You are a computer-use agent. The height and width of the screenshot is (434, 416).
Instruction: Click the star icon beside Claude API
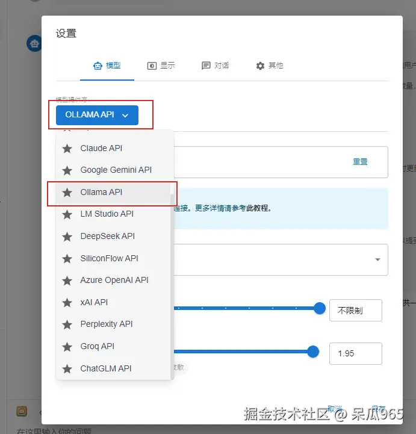(x=67, y=149)
